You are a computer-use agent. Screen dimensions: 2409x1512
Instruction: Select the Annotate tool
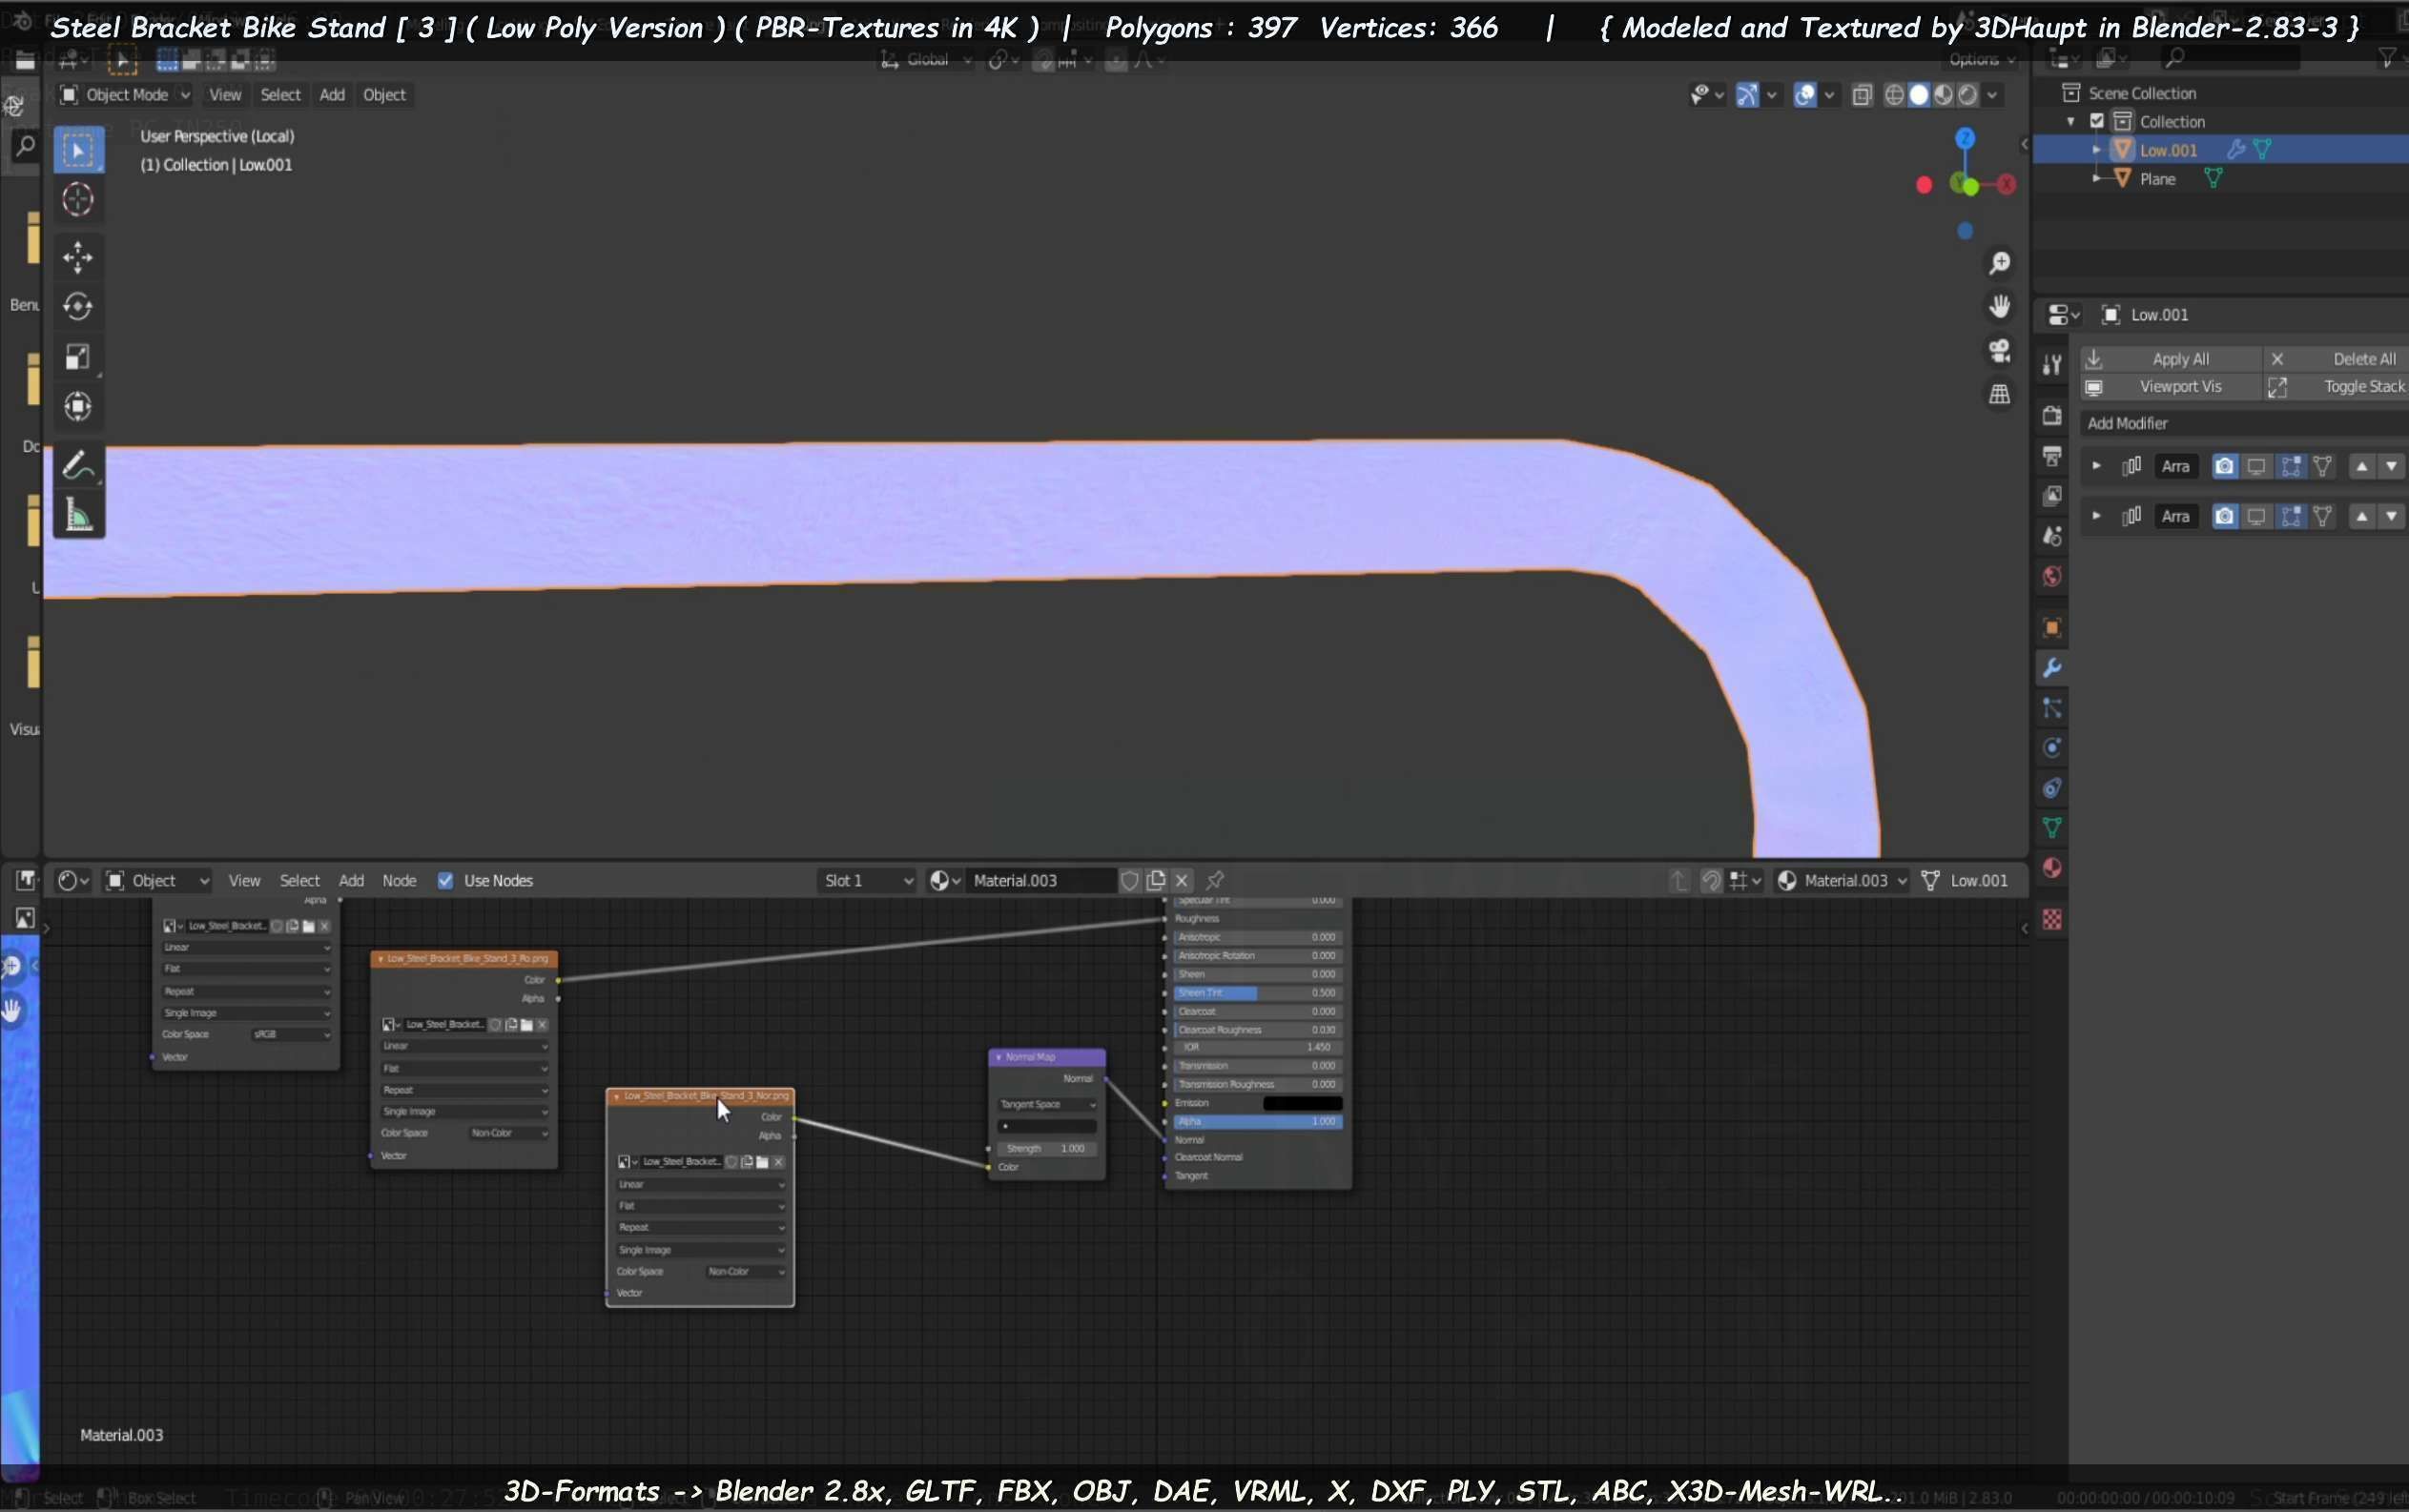[x=78, y=465]
